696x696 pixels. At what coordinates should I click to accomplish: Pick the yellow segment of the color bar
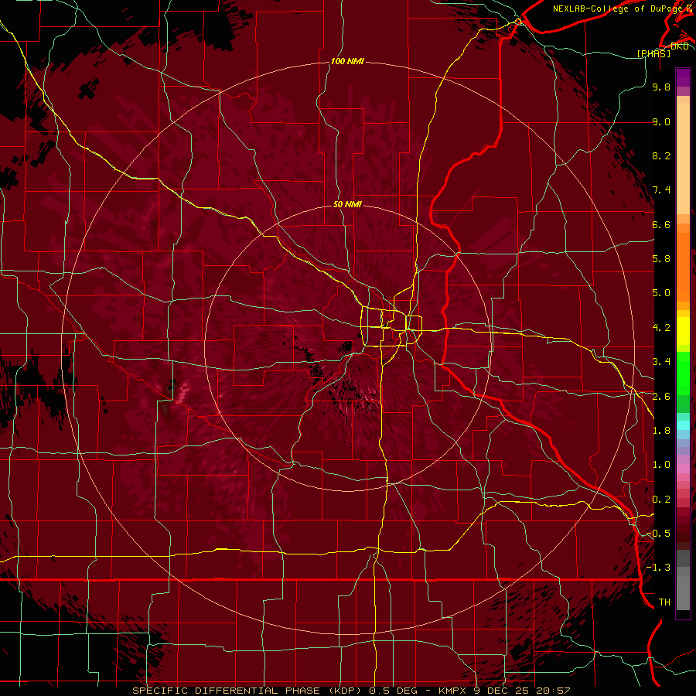click(x=683, y=331)
